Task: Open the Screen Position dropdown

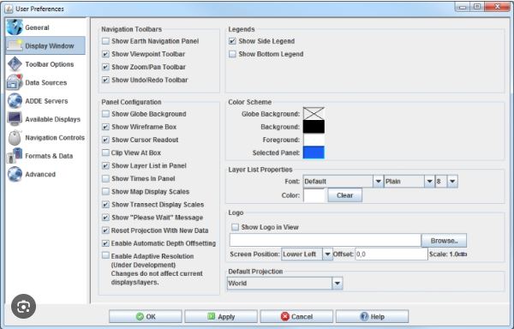Action: 307,254
